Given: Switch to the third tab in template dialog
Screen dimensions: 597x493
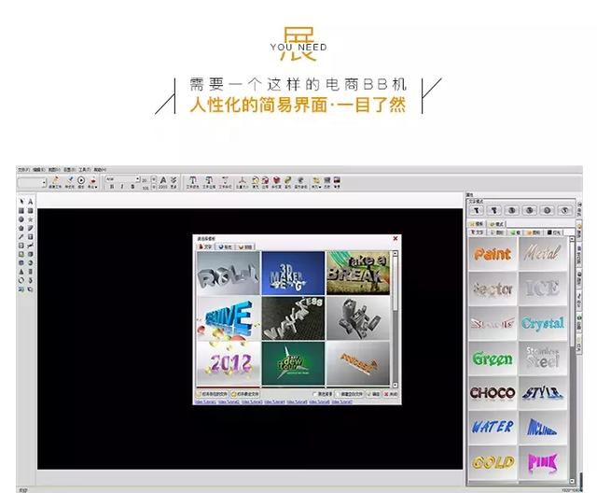Looking at the screenshot, I should coord(245,246).
